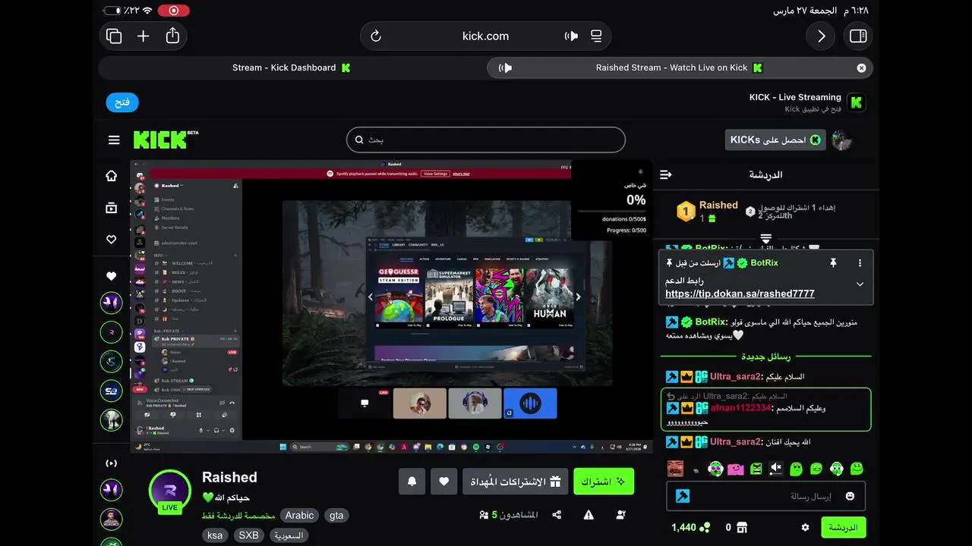This screenshot has width=972, height=546.
Task: Open Following heart outline in sidebar
Action: [x=112, y=240]
